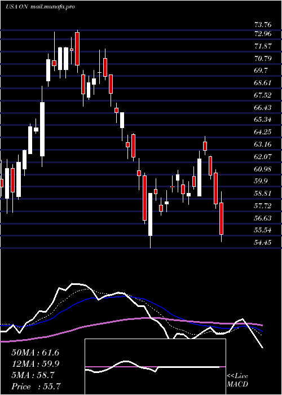Click the 56.63 price level label
The width and height of the screenshot is (282, 395).
(263, 218)
